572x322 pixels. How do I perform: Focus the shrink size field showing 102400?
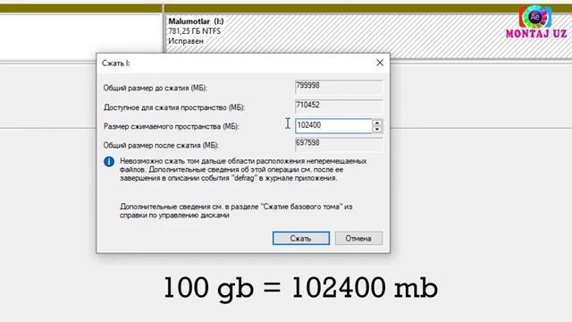tap(333, 125)
